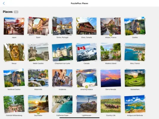Click the Colonial Williamsburg label

click(14, 115)
